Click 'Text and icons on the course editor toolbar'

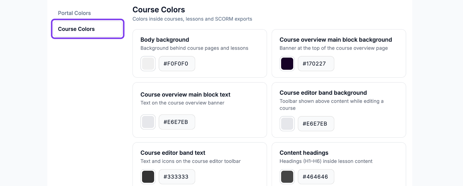coord(190,161)
